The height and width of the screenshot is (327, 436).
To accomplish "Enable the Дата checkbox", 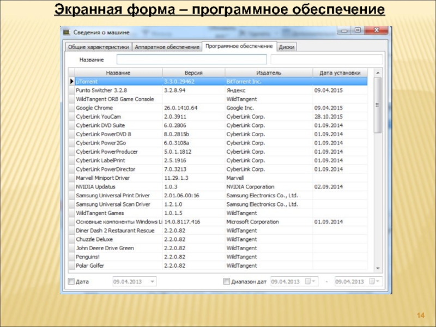I will tap(70, 282).
